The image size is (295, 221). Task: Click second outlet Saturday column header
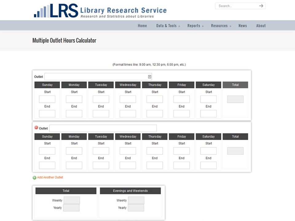208,136
